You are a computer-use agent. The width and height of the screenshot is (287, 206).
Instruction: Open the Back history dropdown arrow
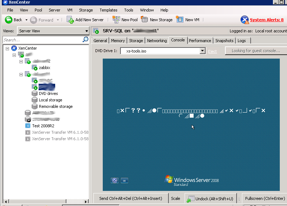pyautogui.click(x=26, y=20)
